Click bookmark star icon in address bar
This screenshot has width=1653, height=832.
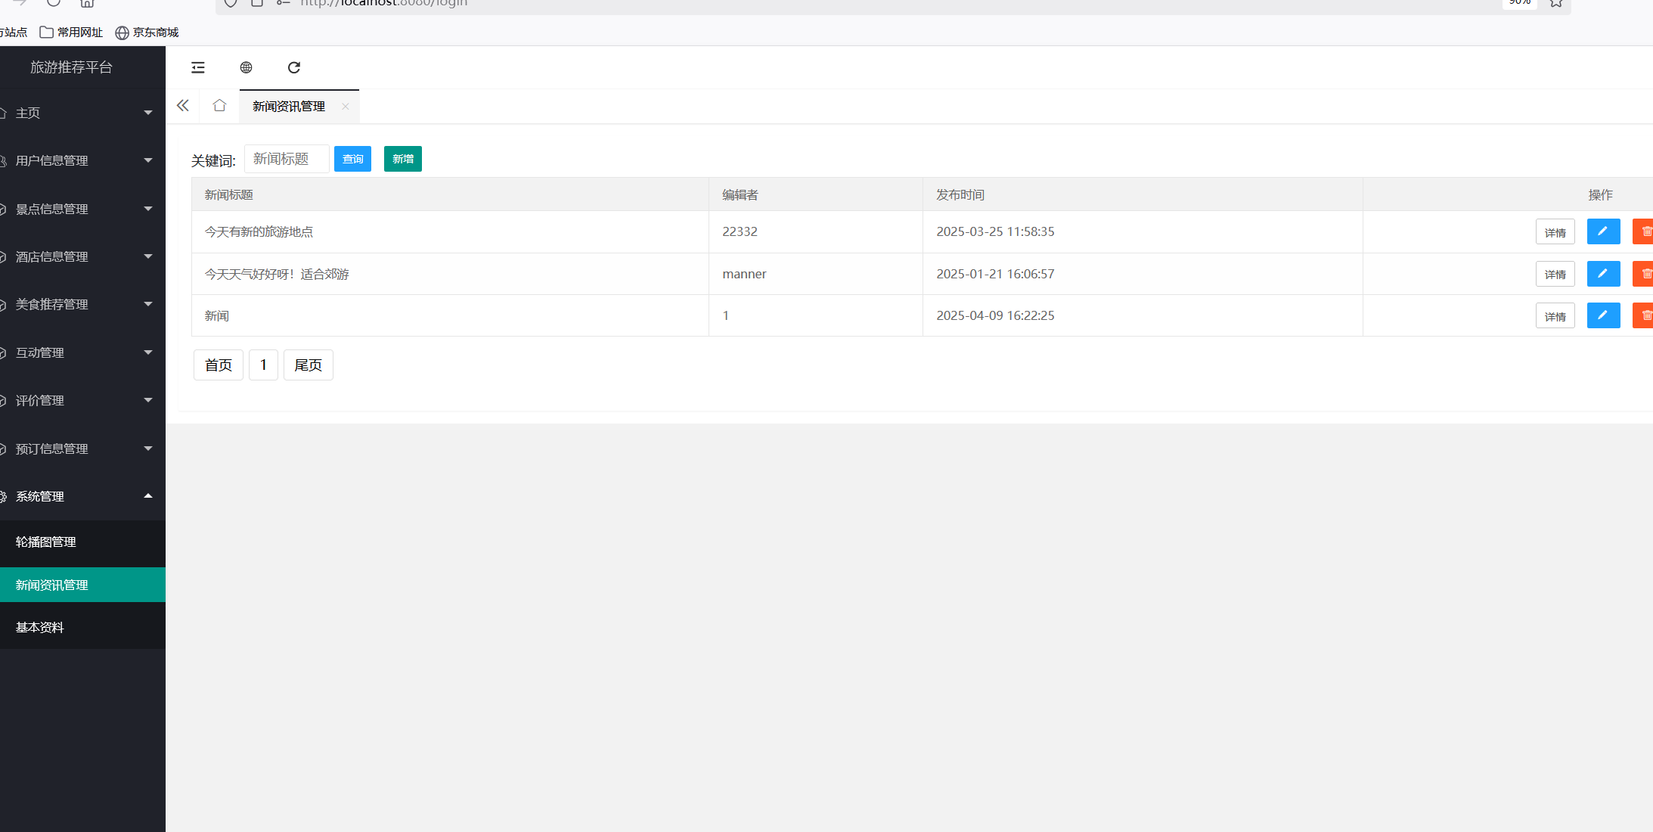[x=1556, y=3]
